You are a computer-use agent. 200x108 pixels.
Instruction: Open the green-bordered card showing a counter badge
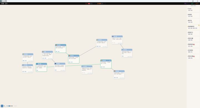click(106, 64)
